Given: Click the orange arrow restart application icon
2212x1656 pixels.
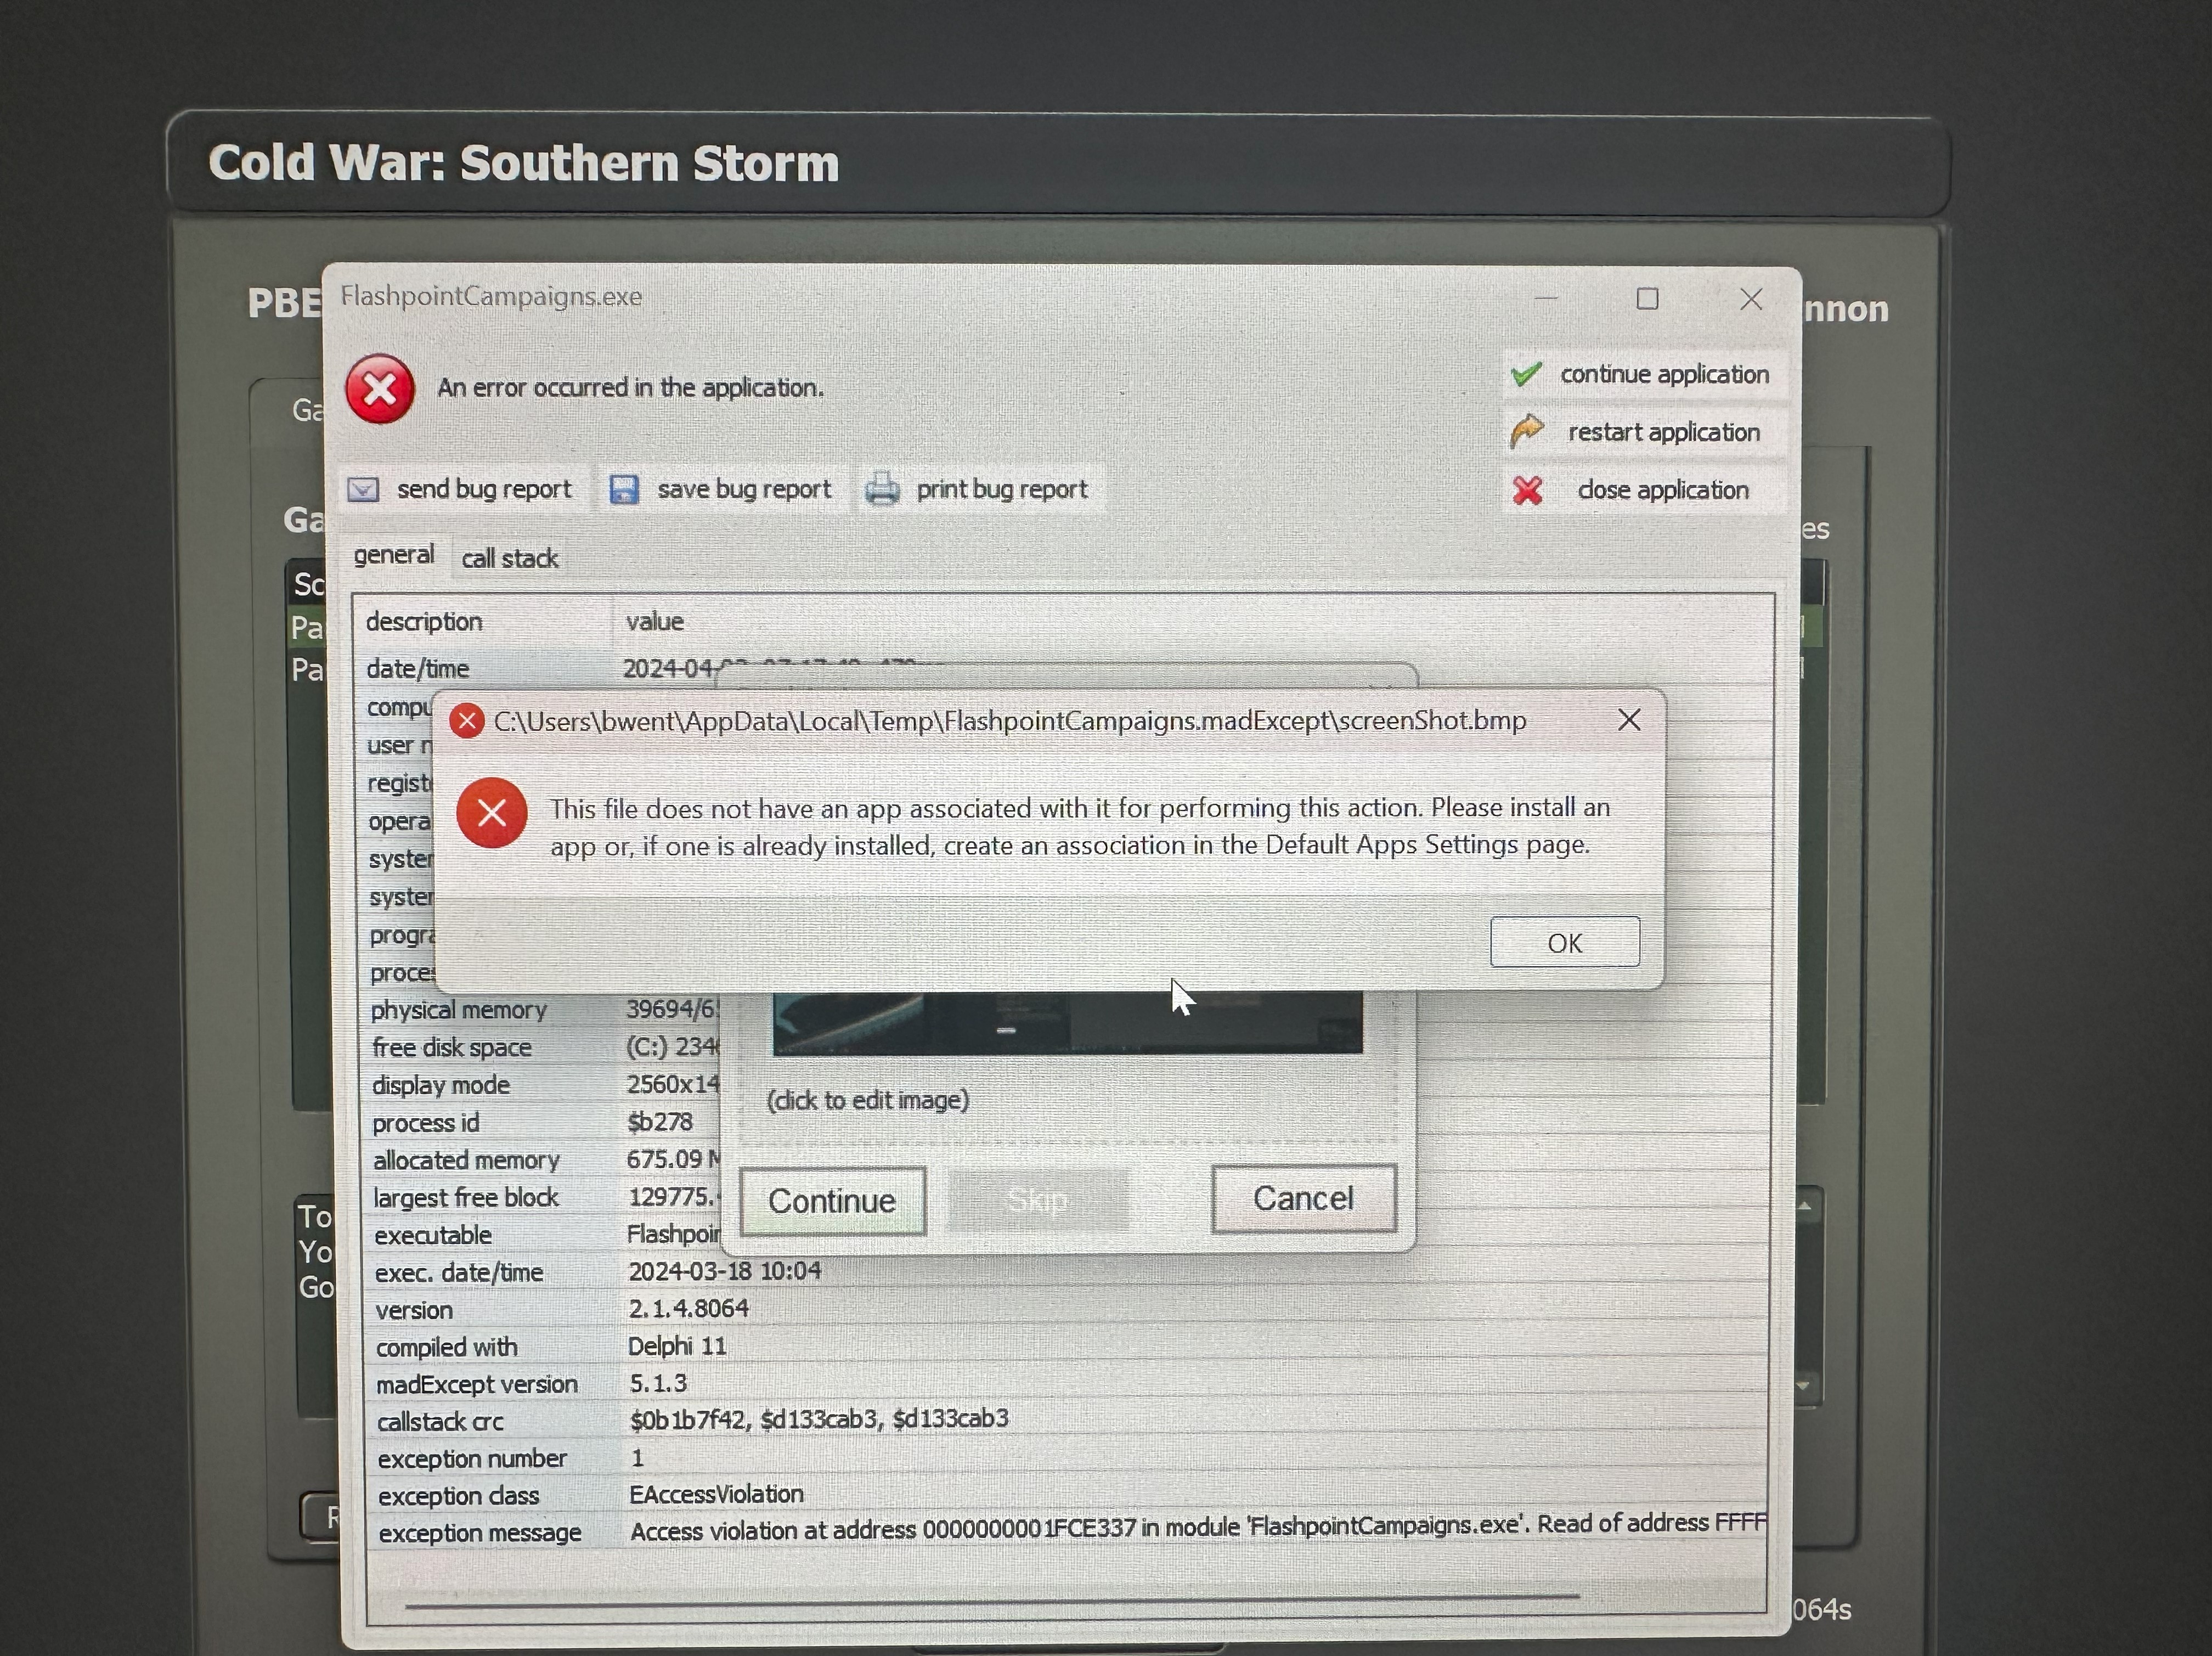Looking at the screenshot, I should click(x=1527, y=432).
